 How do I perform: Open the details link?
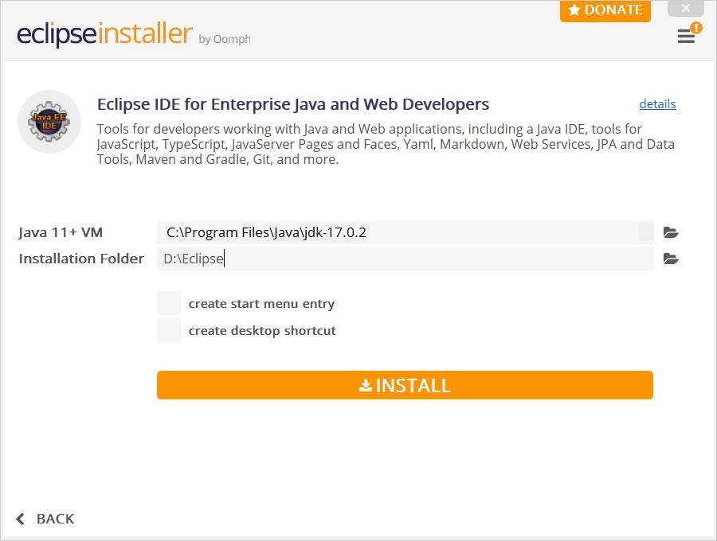[657, 103]
